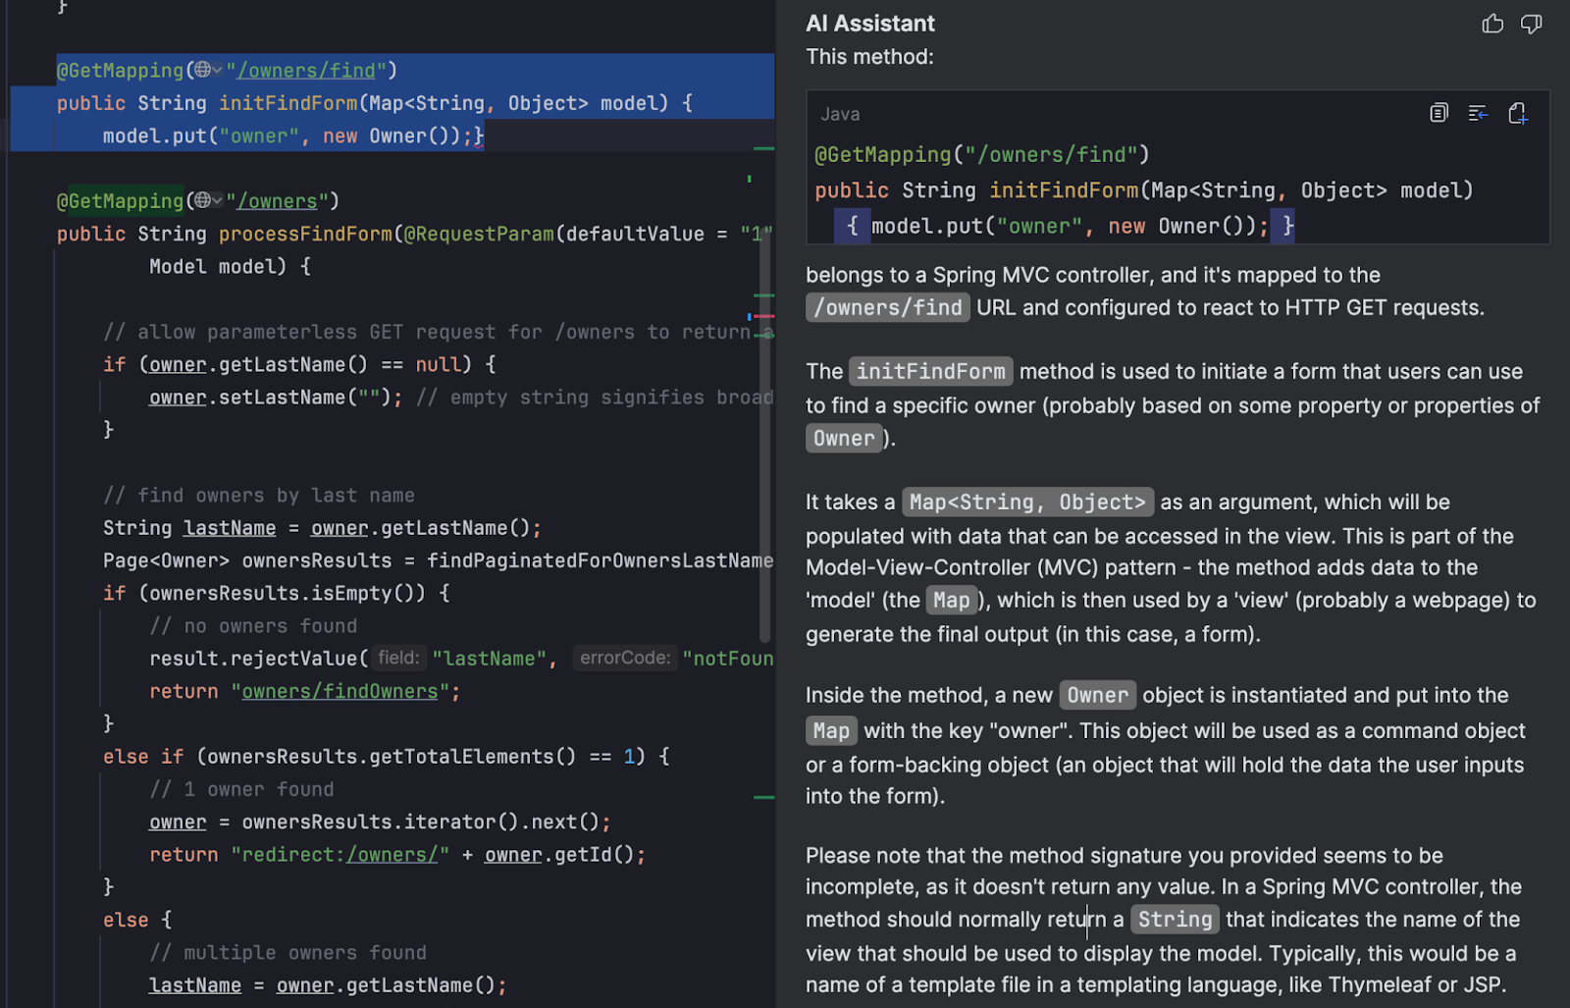
Task: Click the "@RequestParam" annotation in the editor
Action: click(479, 234)
